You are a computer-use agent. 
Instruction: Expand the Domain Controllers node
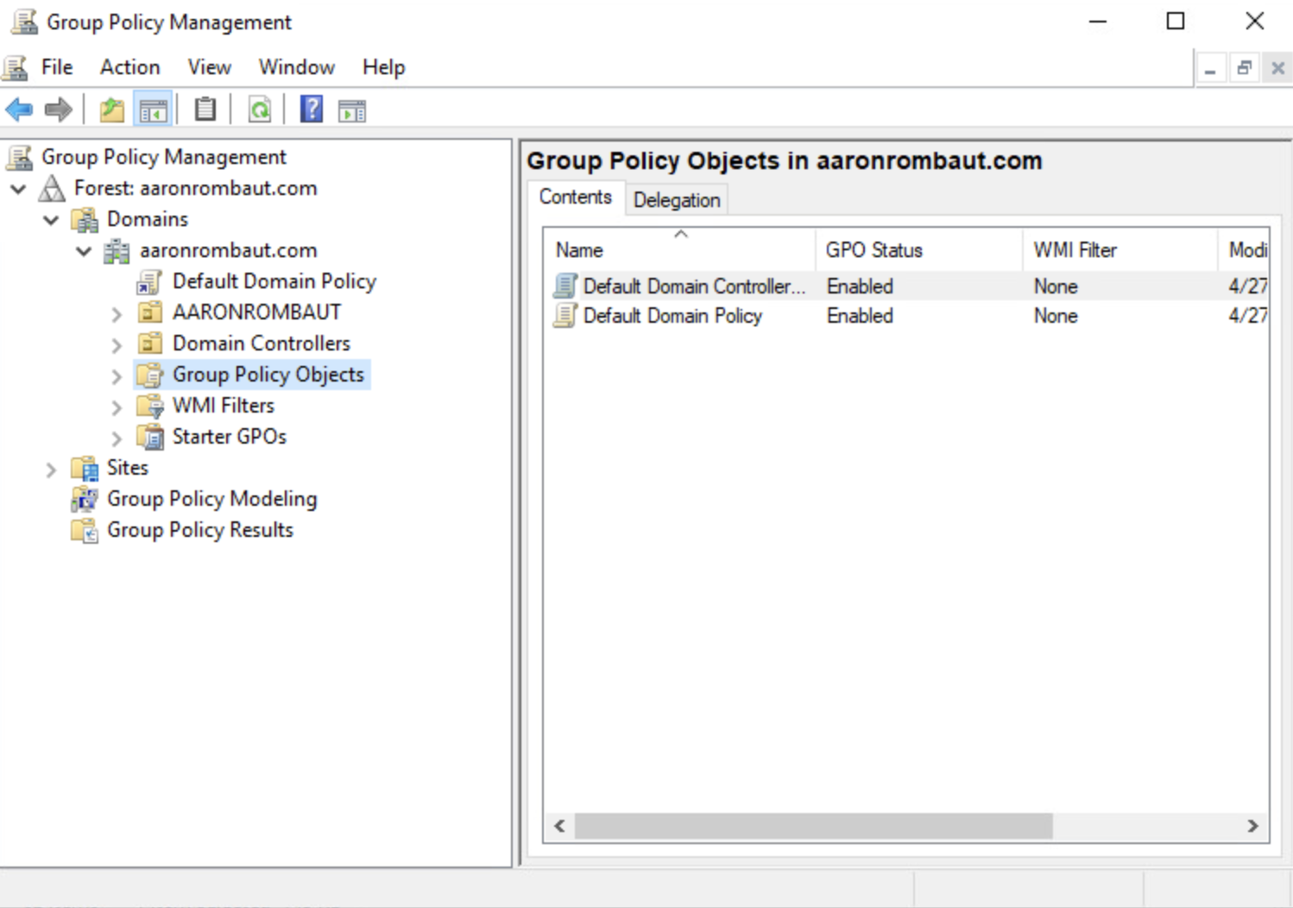click(116, 344)
